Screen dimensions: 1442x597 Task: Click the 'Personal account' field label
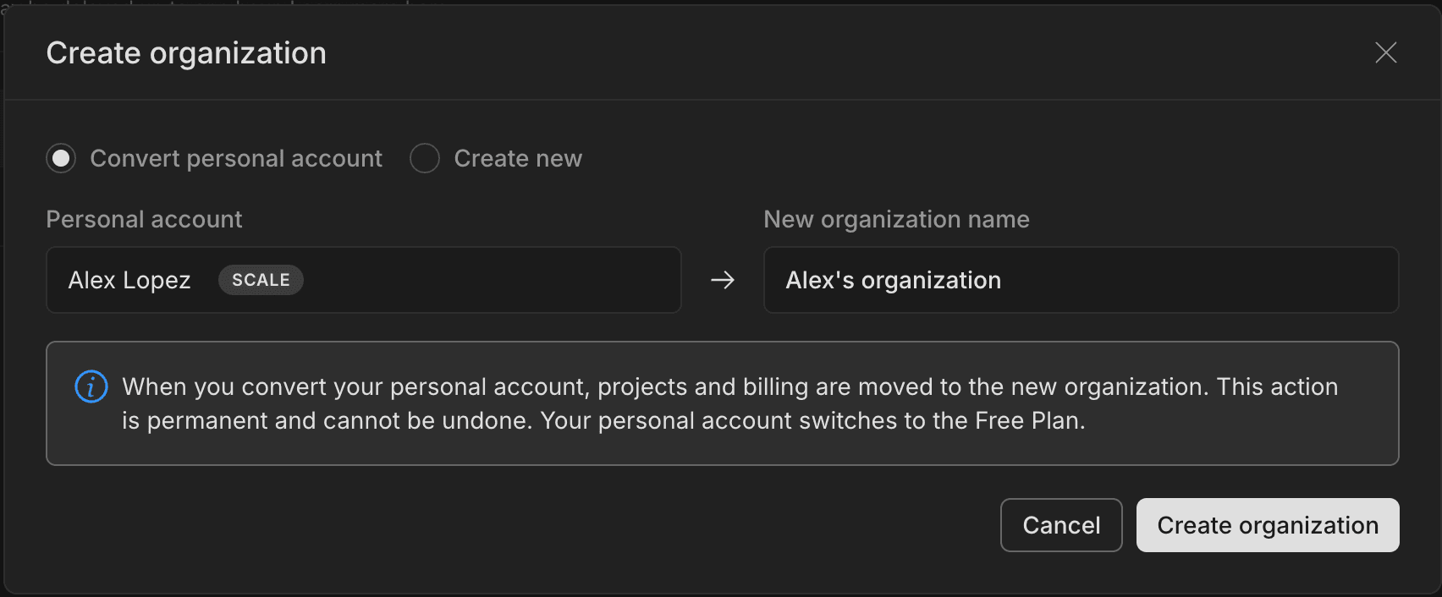pos(144,219)
